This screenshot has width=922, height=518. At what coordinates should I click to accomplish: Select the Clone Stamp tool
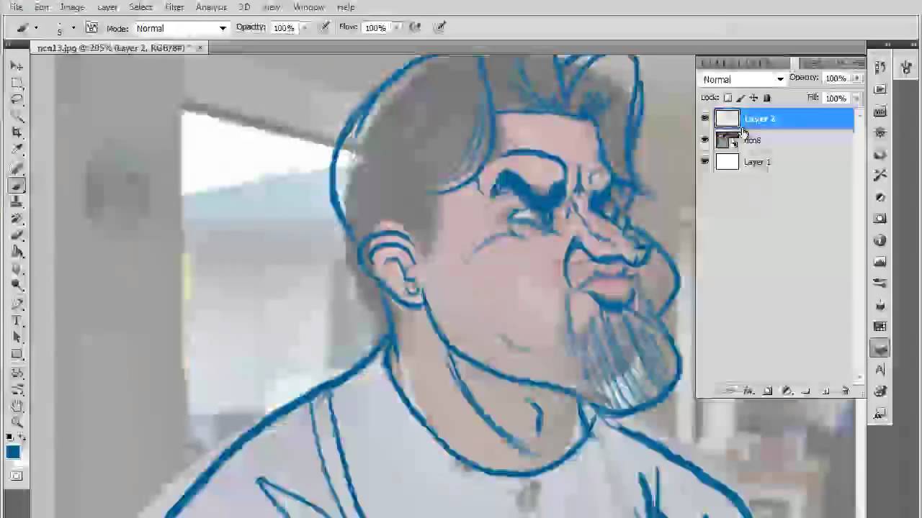17,201
